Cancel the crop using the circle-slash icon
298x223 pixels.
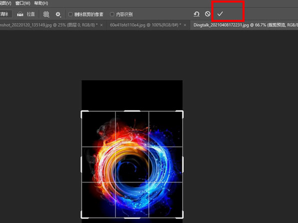coord(207,14)
